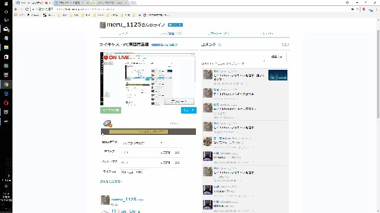
Task: Click the yellow bar in the dark strip
Action: point(138,131)
